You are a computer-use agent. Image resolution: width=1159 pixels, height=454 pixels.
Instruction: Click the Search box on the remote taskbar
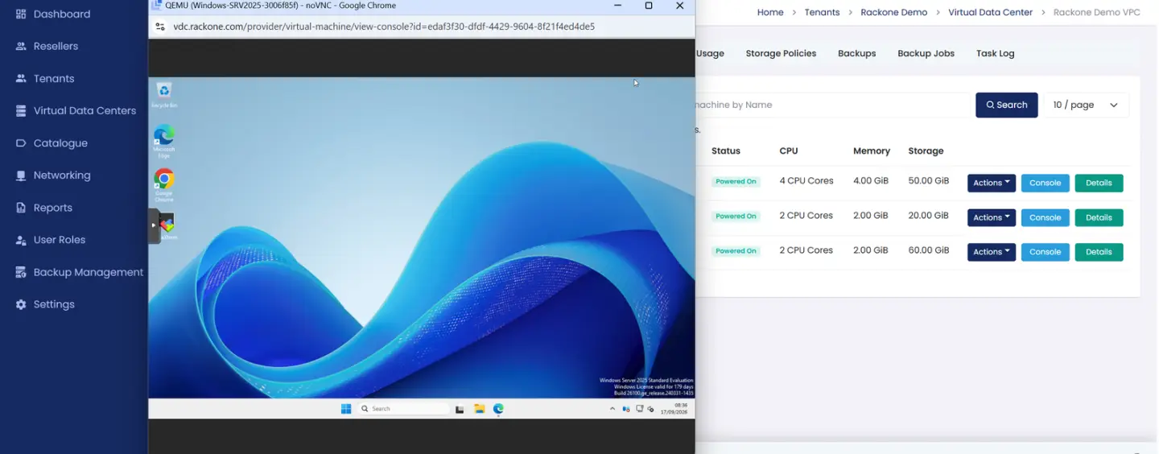coord(402,409)
